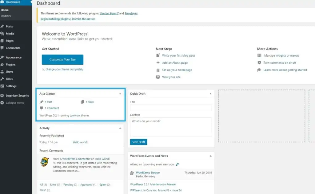Click the Save Draft button
315x194 pixels.
pyautogui.click(x=139, y=142)
